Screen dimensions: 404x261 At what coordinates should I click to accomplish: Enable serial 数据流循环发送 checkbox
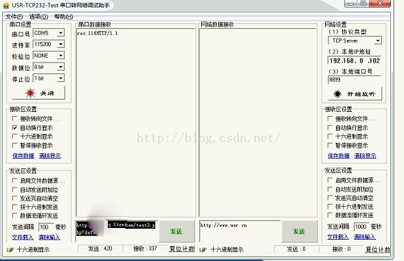pyautogui.click(x=14, y=216)
